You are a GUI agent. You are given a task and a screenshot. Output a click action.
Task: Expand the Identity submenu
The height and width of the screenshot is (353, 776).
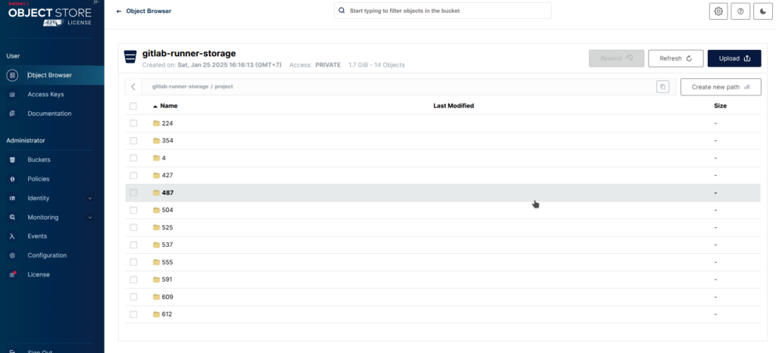(x=90, y=198)
